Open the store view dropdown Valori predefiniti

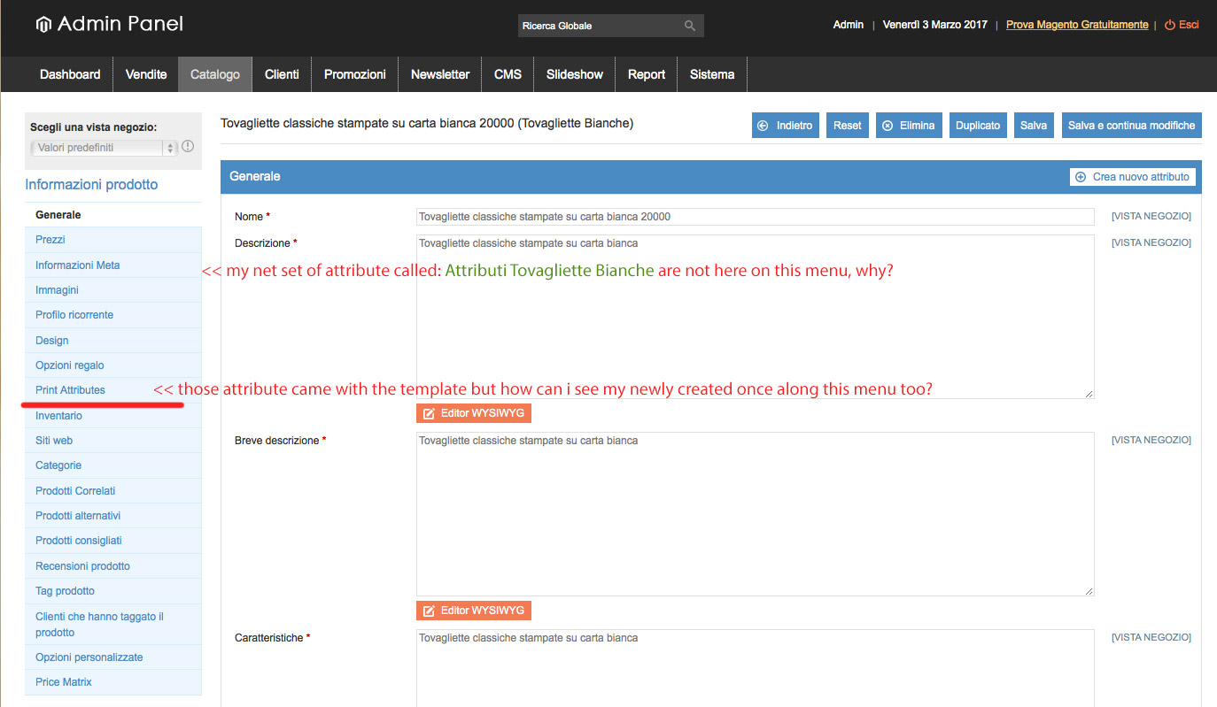(105, 148)
